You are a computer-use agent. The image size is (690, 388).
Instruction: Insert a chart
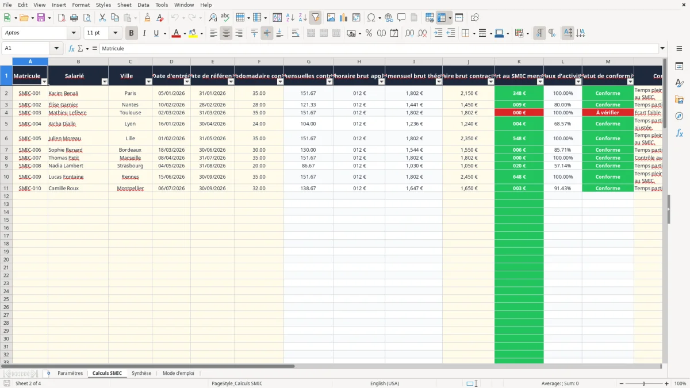344,18
